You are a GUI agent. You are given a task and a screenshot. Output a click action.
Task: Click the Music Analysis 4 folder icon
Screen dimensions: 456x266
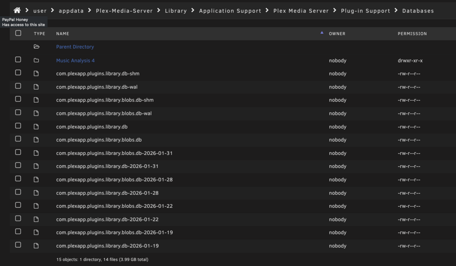(36, 61)
